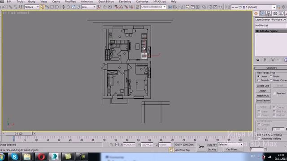Viewport: 287px width, 161px height.
Task: Click the Cross Section button
Action: click(x=263, y=101)
